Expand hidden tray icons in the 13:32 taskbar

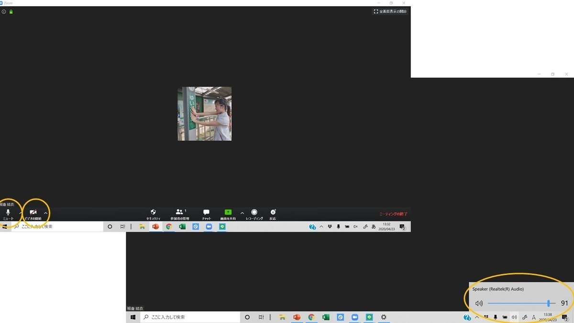pos(321,226)
